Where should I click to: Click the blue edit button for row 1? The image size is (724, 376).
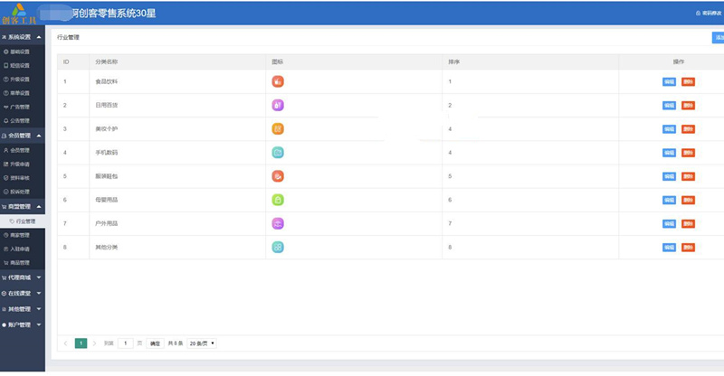tap(669, 81)
